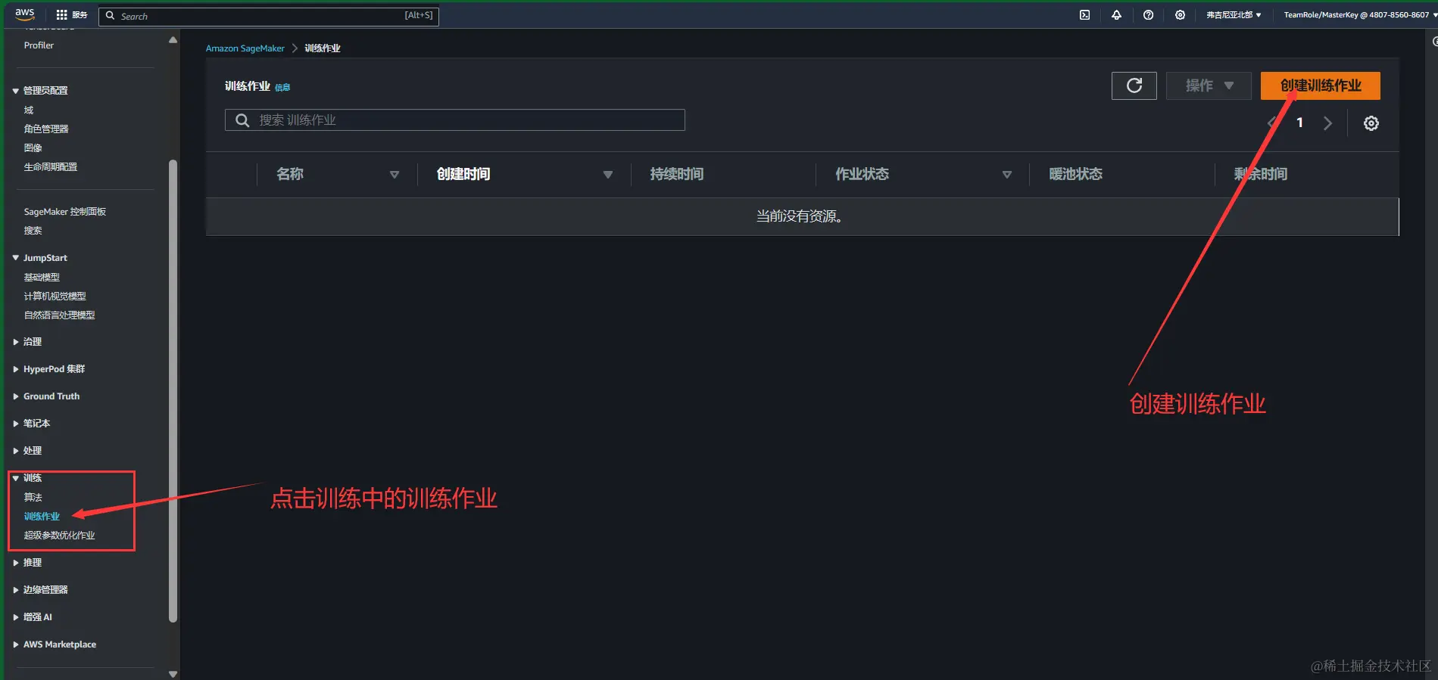Open 自然语言处理模型 under JumpStart
This screenshot has width=1438, height=680.
click(x=59, y=315)
